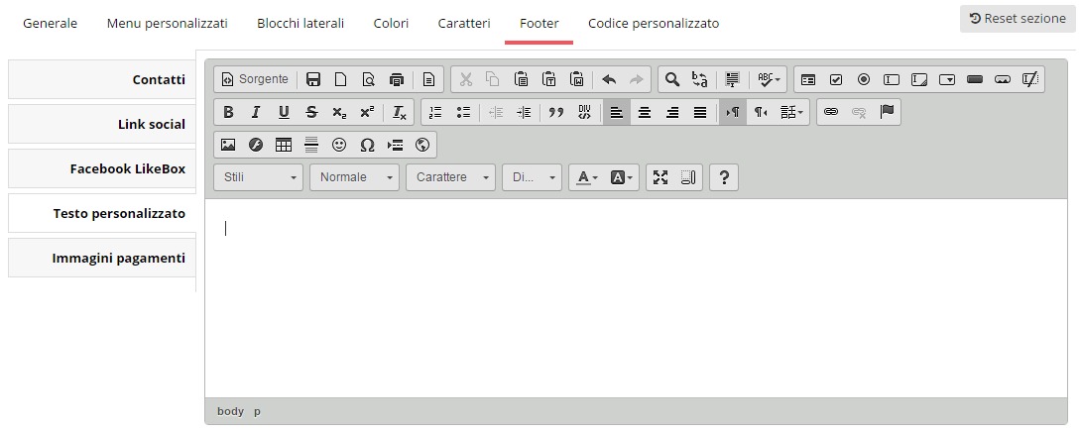Open the Carattere font dropdown

click(450, 177)
